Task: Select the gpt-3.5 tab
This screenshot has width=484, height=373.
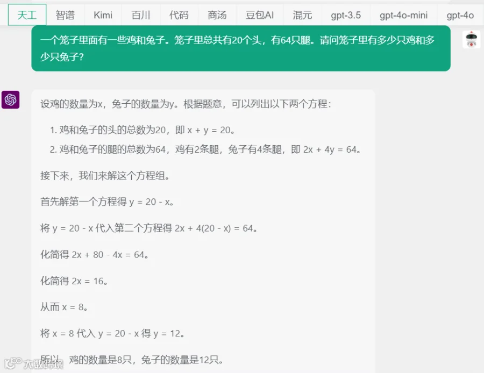Action: [x=346, y=15]
